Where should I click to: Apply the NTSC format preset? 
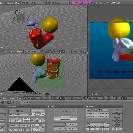(x=117, y=112)
